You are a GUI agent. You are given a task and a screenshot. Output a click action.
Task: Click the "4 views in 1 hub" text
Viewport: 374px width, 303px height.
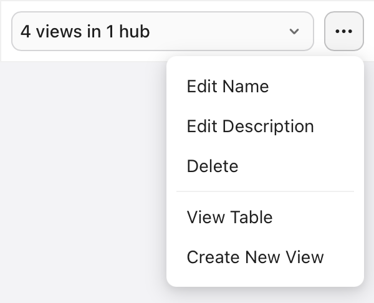(x=85, y=31)
